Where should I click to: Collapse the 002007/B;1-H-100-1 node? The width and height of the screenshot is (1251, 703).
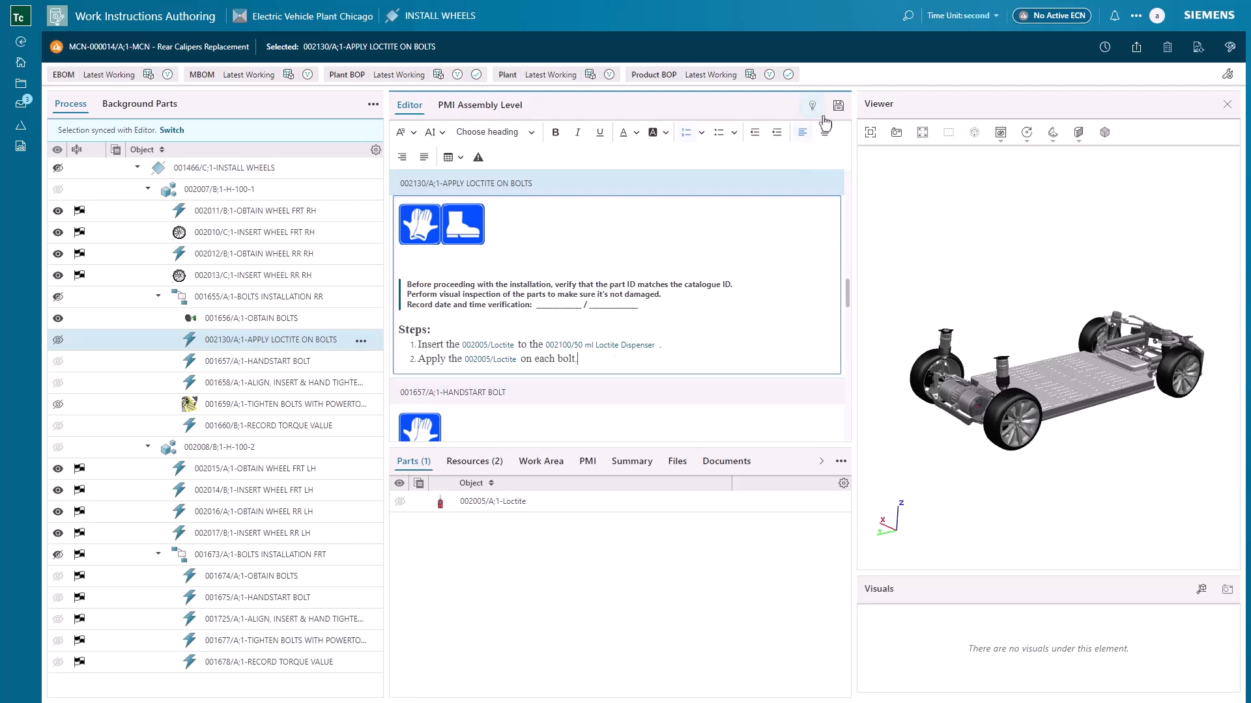(x=148, y=189)
